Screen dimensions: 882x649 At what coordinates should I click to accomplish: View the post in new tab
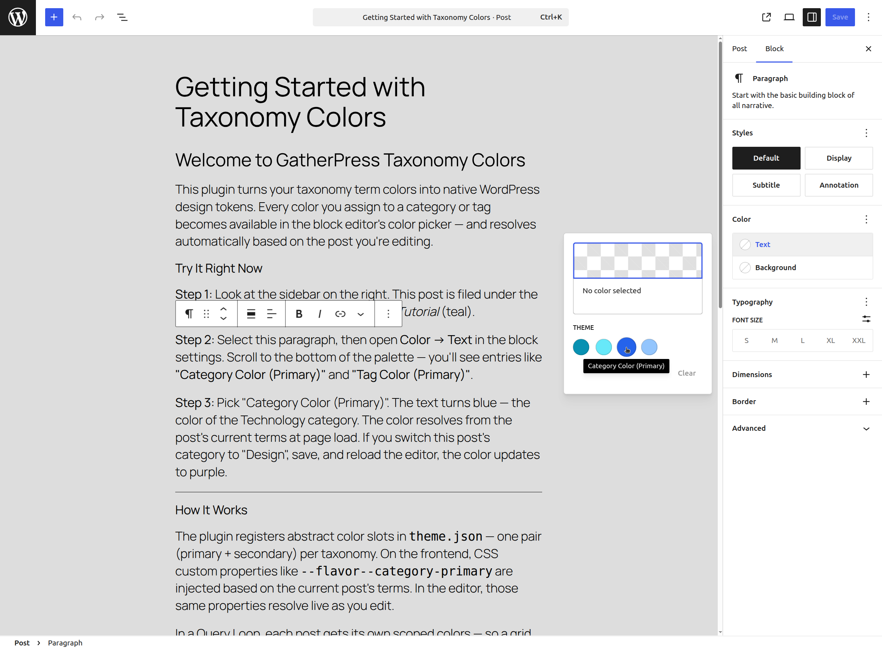(x=766, y=17)
